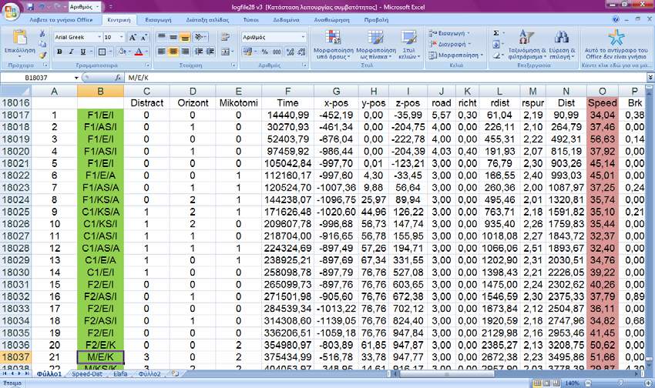Click the AutoSum sigma icon

(495, 33)
